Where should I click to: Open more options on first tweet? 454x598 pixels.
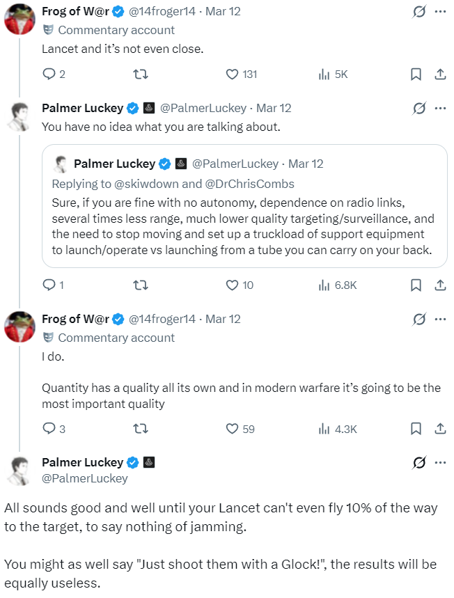point(439,12)
